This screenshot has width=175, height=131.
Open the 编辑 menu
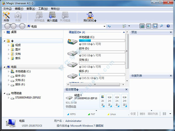19,9
